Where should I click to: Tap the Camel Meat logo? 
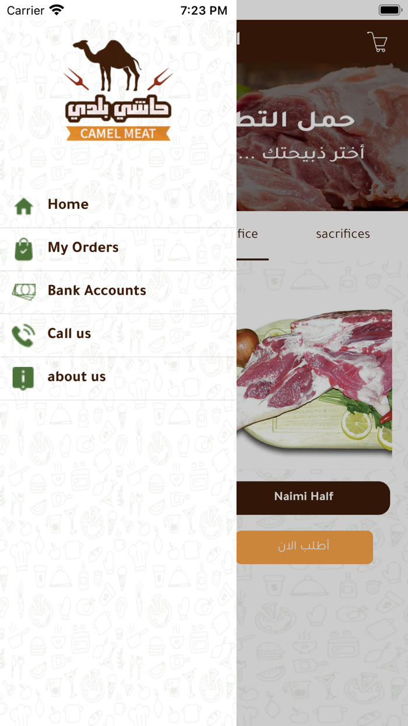(x=118, y=90)
